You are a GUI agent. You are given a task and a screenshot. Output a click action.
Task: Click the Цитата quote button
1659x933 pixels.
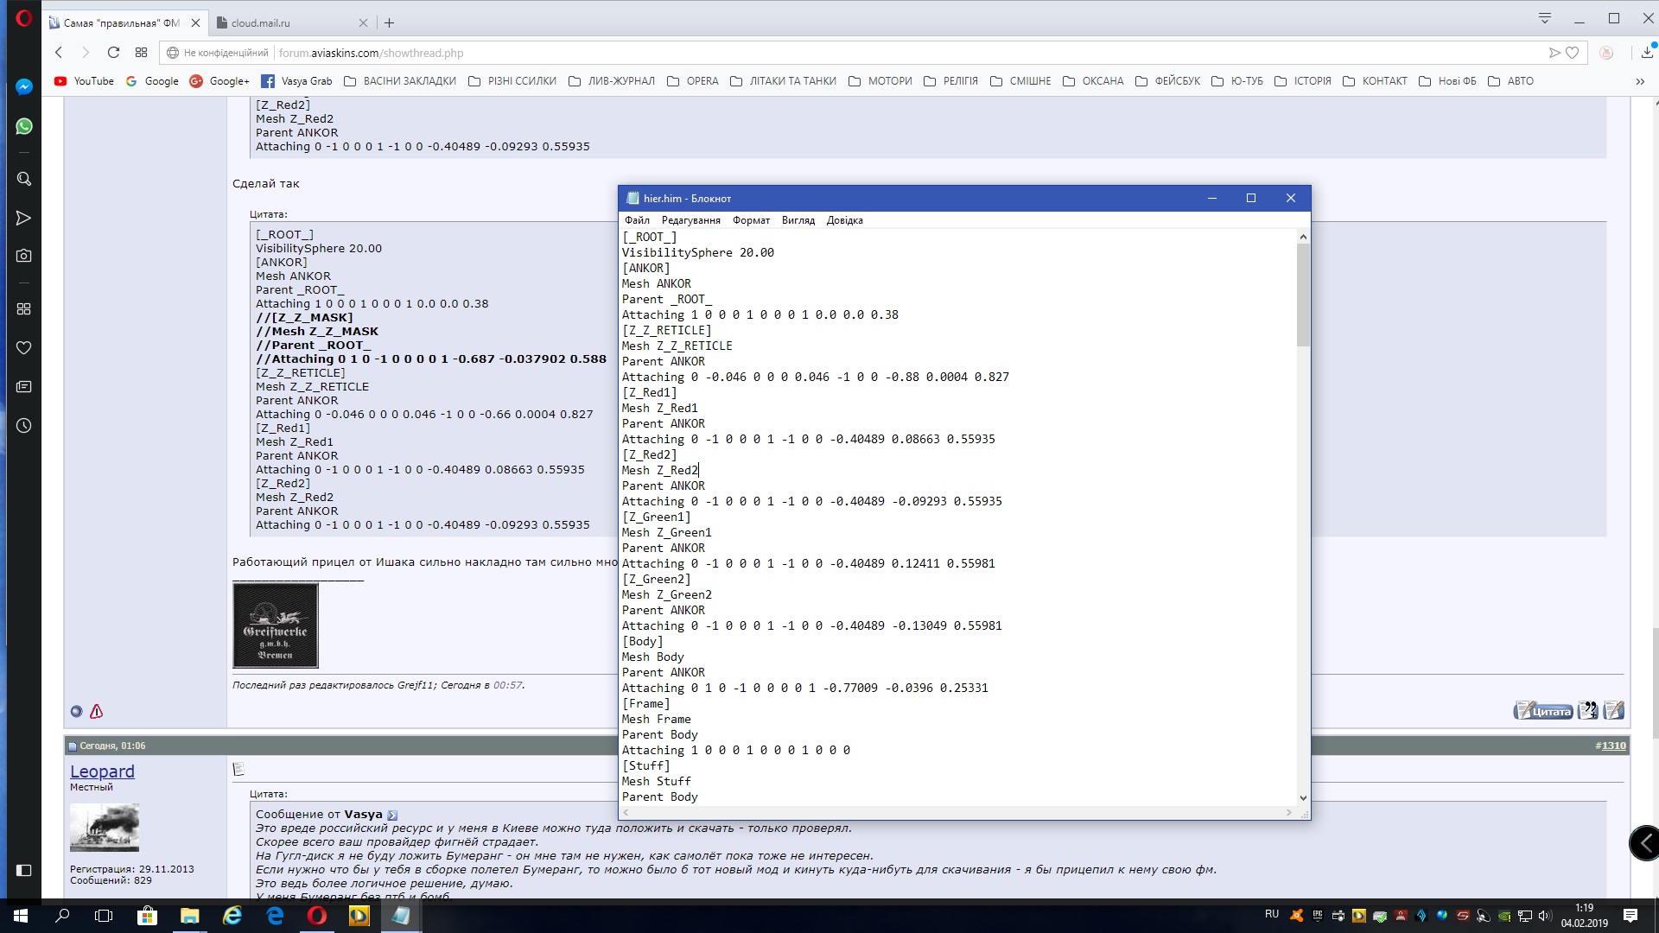pos(1543,711)
